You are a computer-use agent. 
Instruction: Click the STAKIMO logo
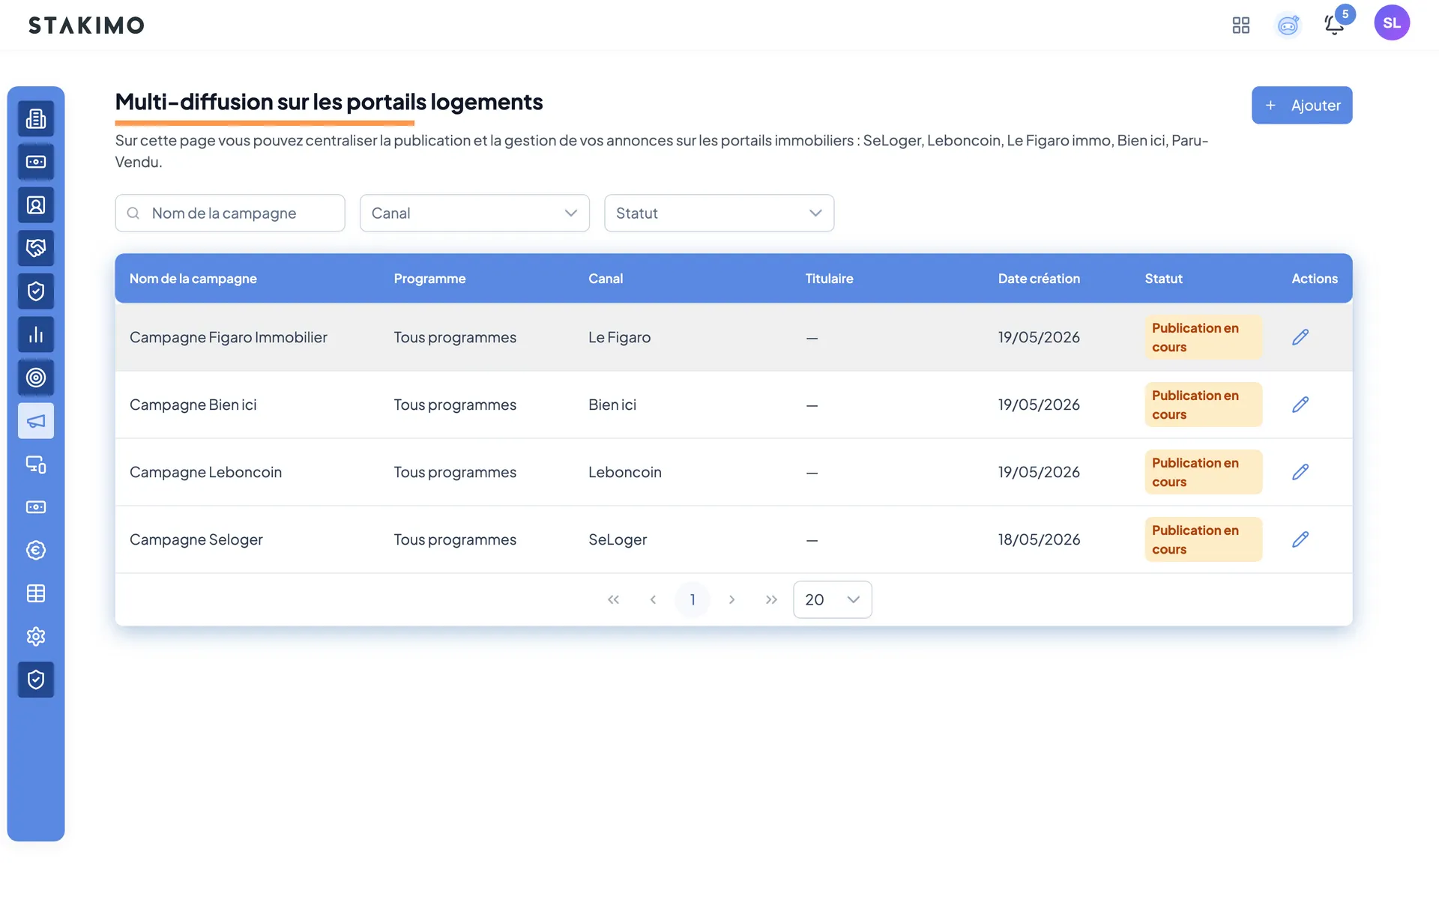click(x=86, y=25)
